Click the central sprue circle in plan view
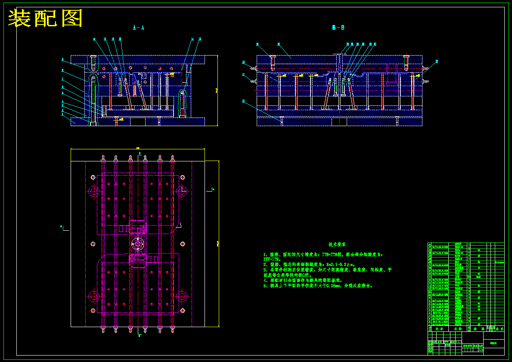512x362 pixels. (x=138, y=244)
